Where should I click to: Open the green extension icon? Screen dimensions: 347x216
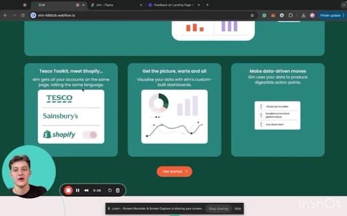click(264, 15)
